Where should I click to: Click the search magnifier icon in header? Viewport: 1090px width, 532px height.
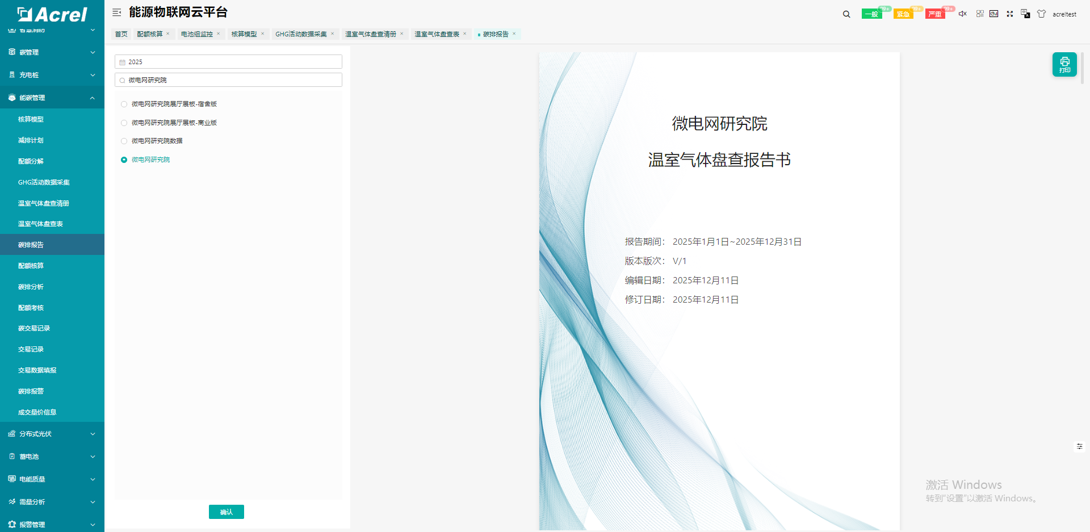(846, 14)
